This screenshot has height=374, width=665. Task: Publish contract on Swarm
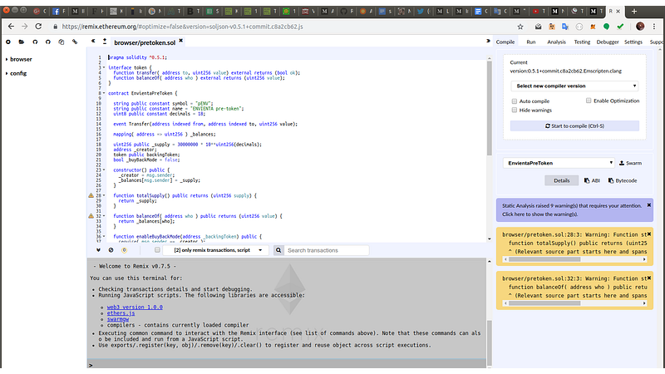pos(629,163)
